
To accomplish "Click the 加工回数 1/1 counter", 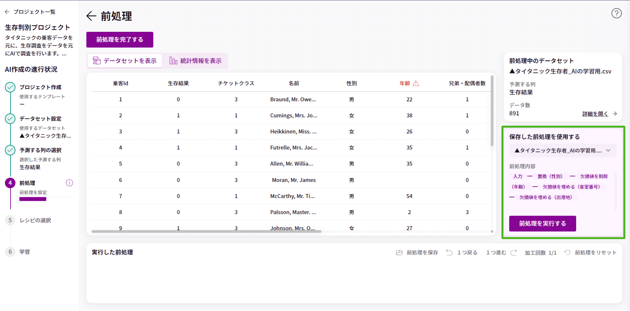I will 540,253.
